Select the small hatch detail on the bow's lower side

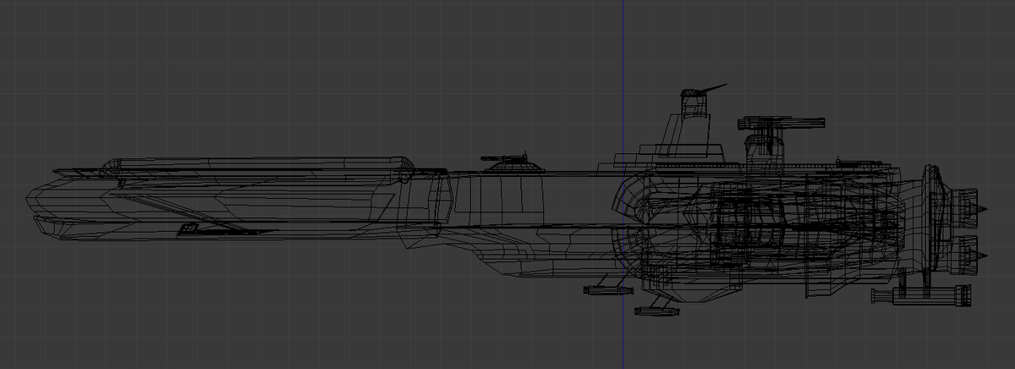coord(188,228)
